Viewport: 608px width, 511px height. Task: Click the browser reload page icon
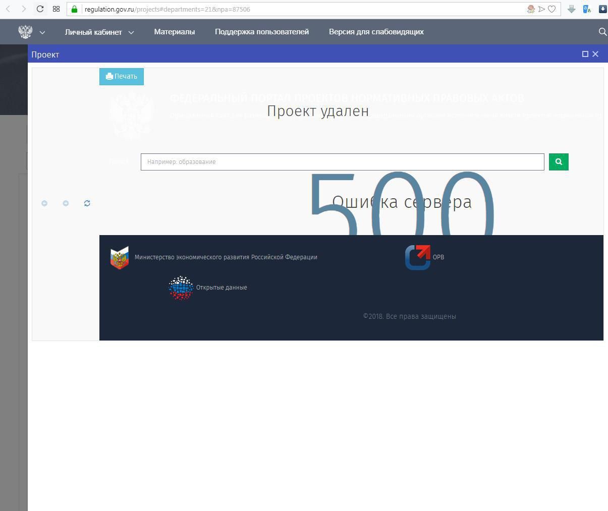(x=40, y=9)
